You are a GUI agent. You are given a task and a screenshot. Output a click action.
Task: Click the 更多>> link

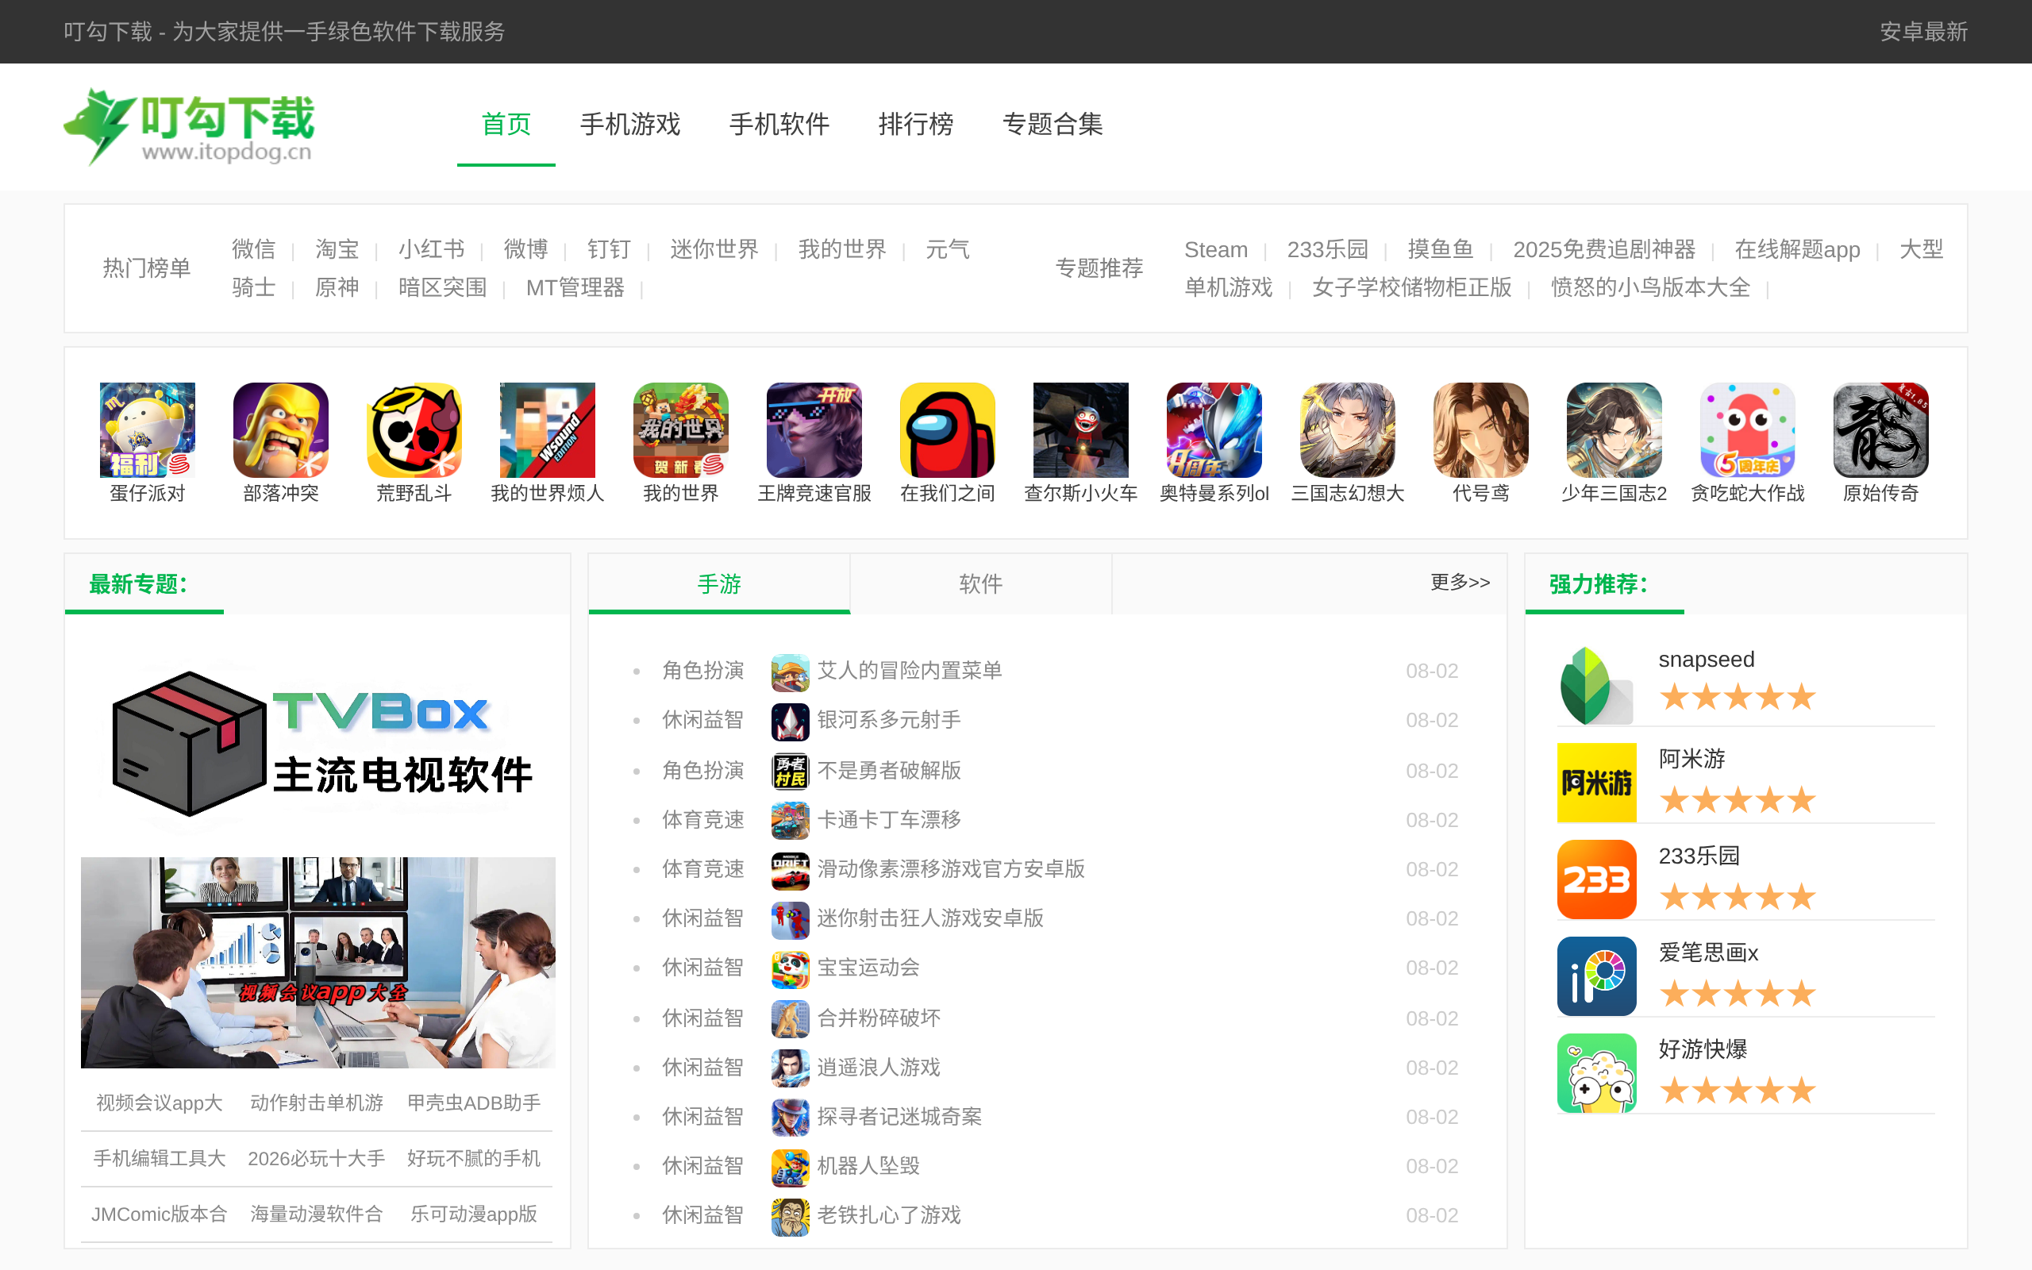(1460, 582)
